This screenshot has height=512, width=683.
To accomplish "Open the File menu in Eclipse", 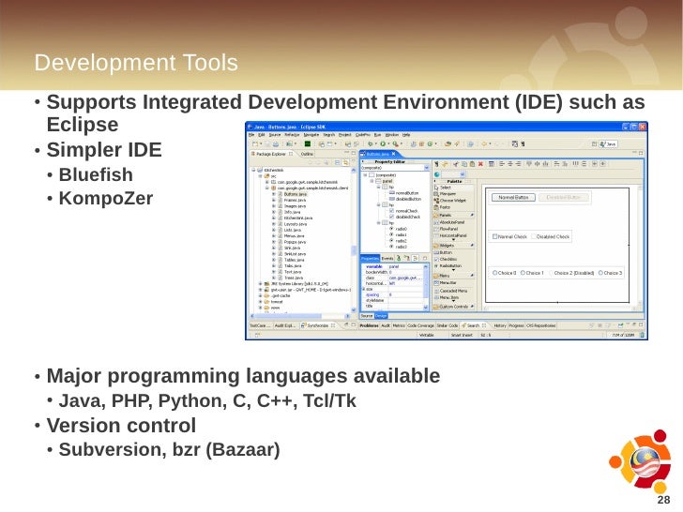I will point(251,135).
